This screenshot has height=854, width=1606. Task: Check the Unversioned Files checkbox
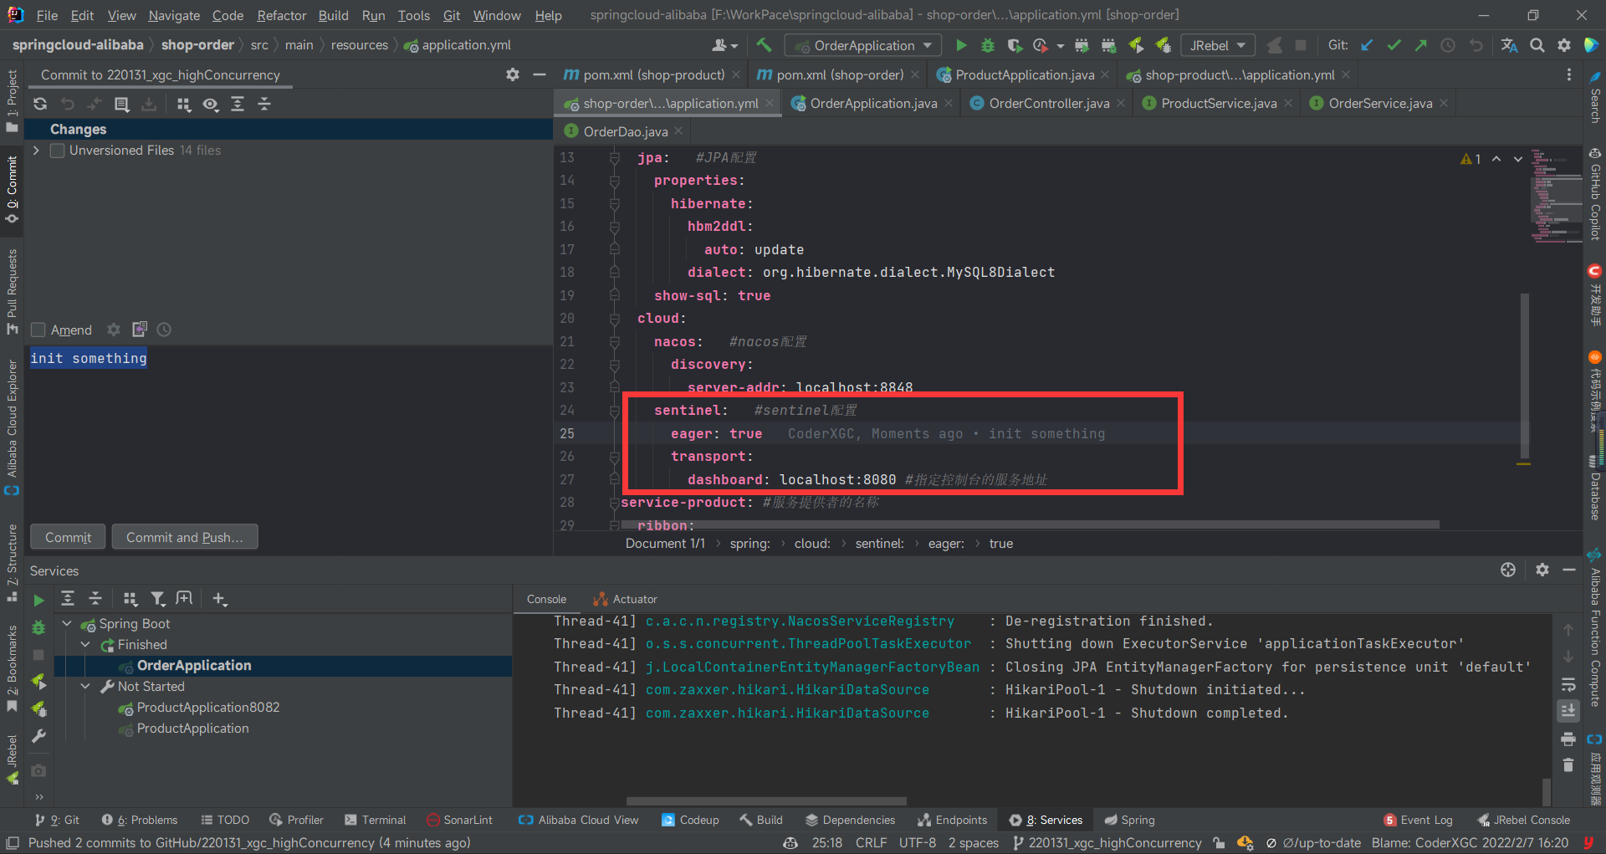click(58, 151)
